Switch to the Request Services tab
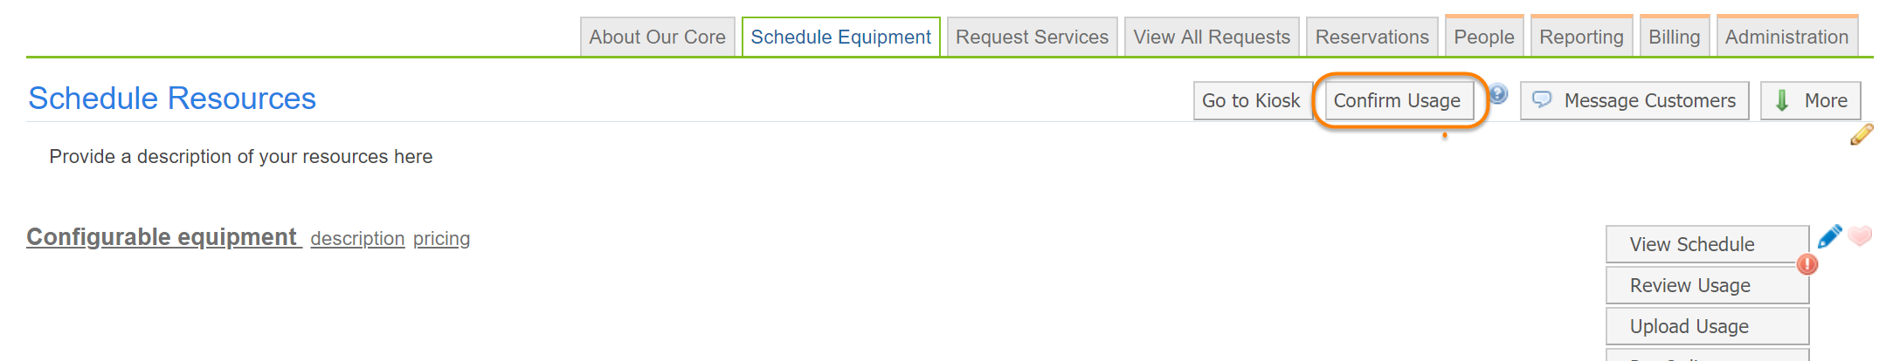The image size is (1886, 361). (1032, 37)
